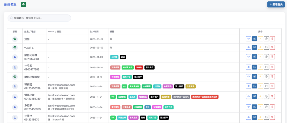Open link icon for 林筱梓

260,117
